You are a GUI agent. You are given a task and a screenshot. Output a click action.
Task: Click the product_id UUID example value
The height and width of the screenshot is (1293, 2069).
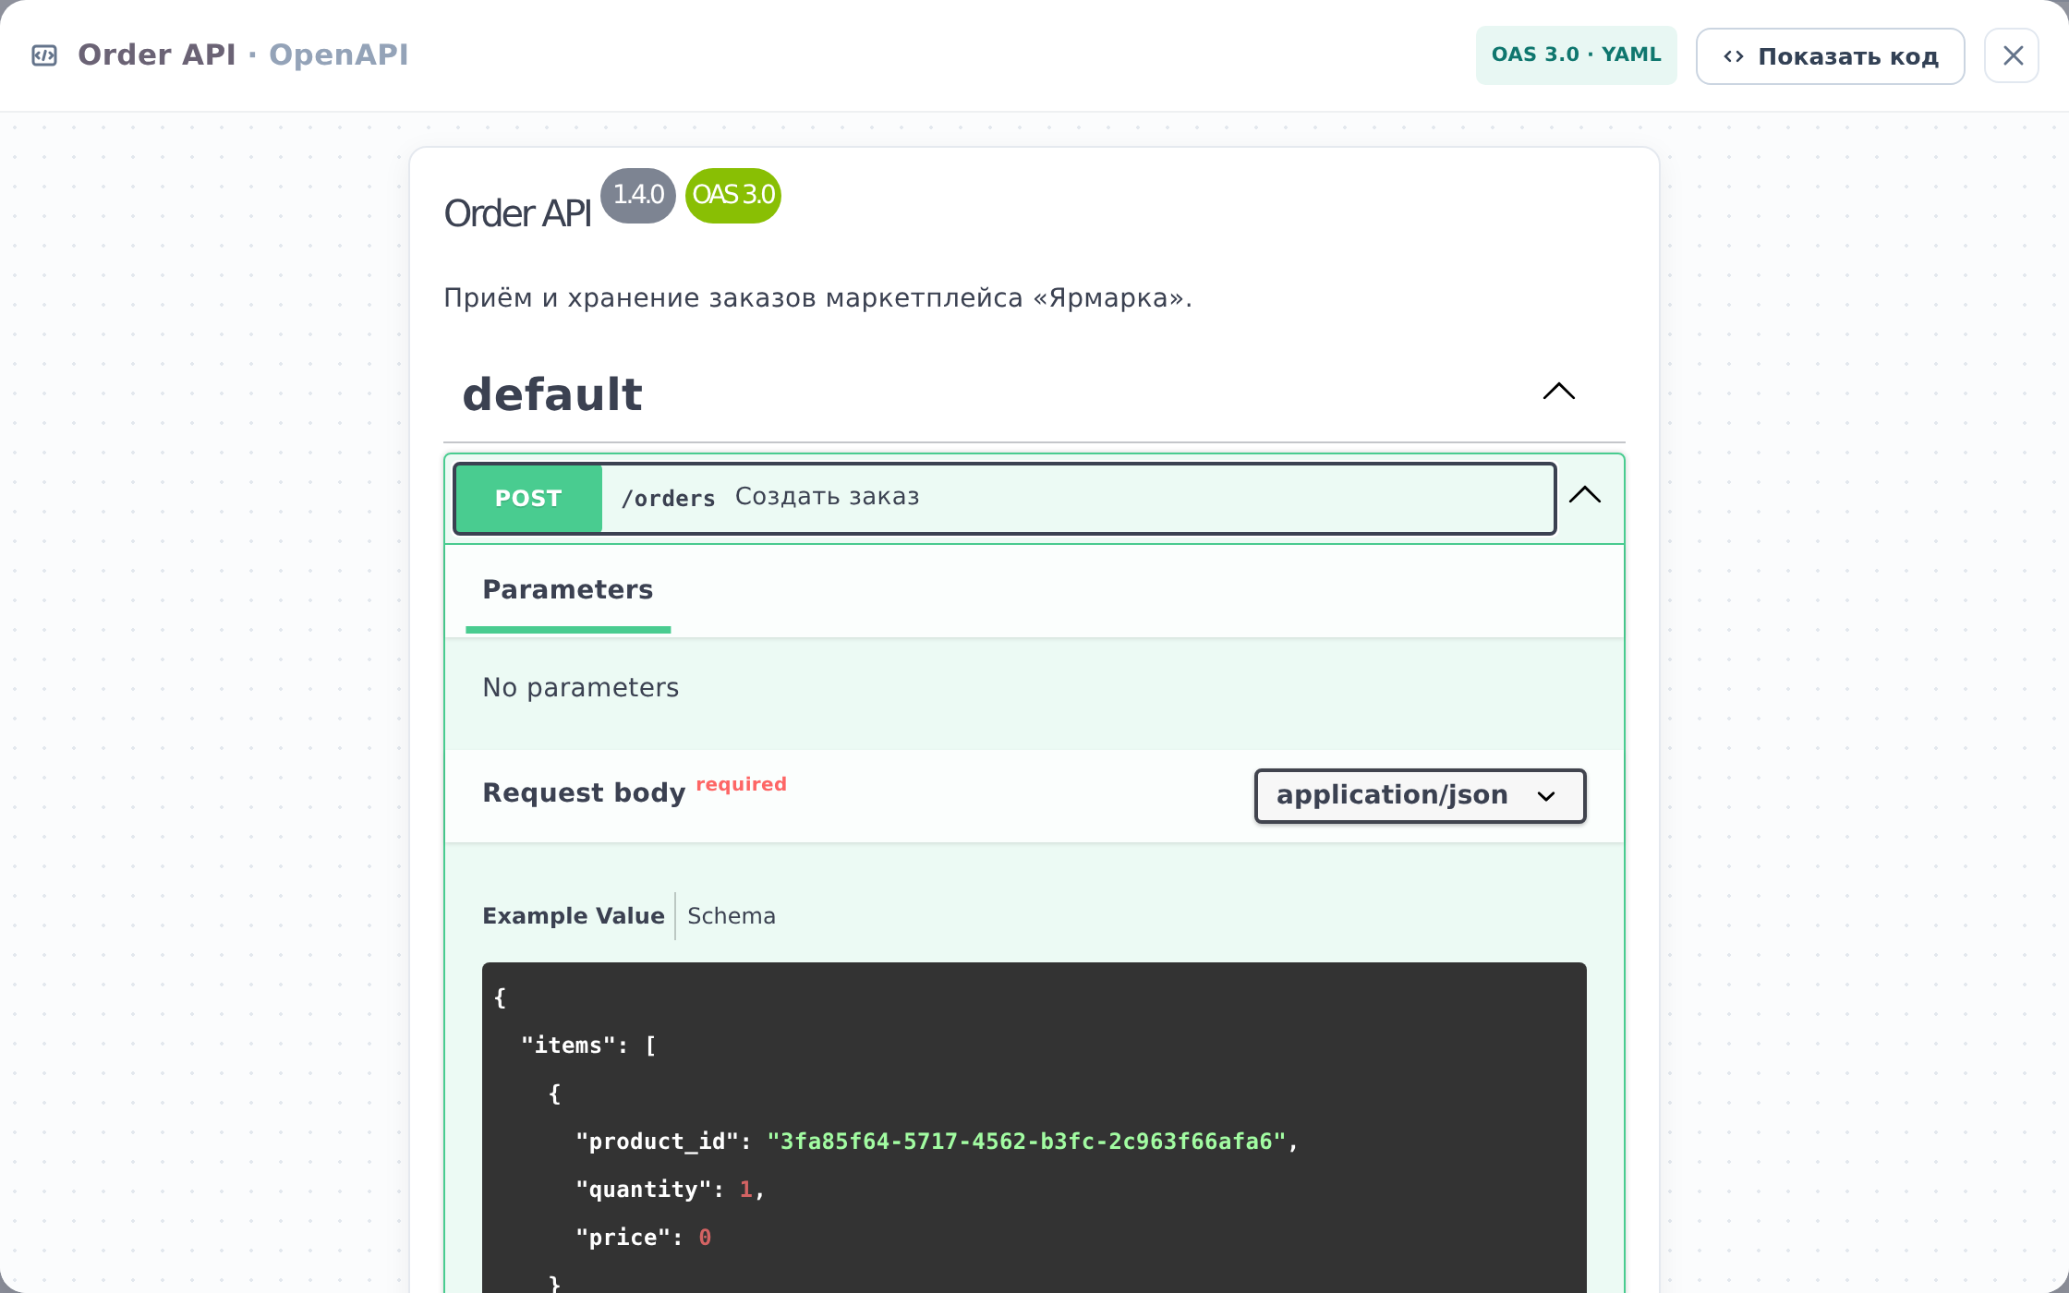1027,1142
